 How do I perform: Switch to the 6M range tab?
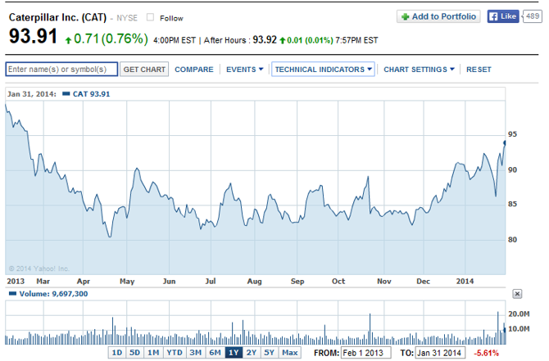(x=215, y=353)
